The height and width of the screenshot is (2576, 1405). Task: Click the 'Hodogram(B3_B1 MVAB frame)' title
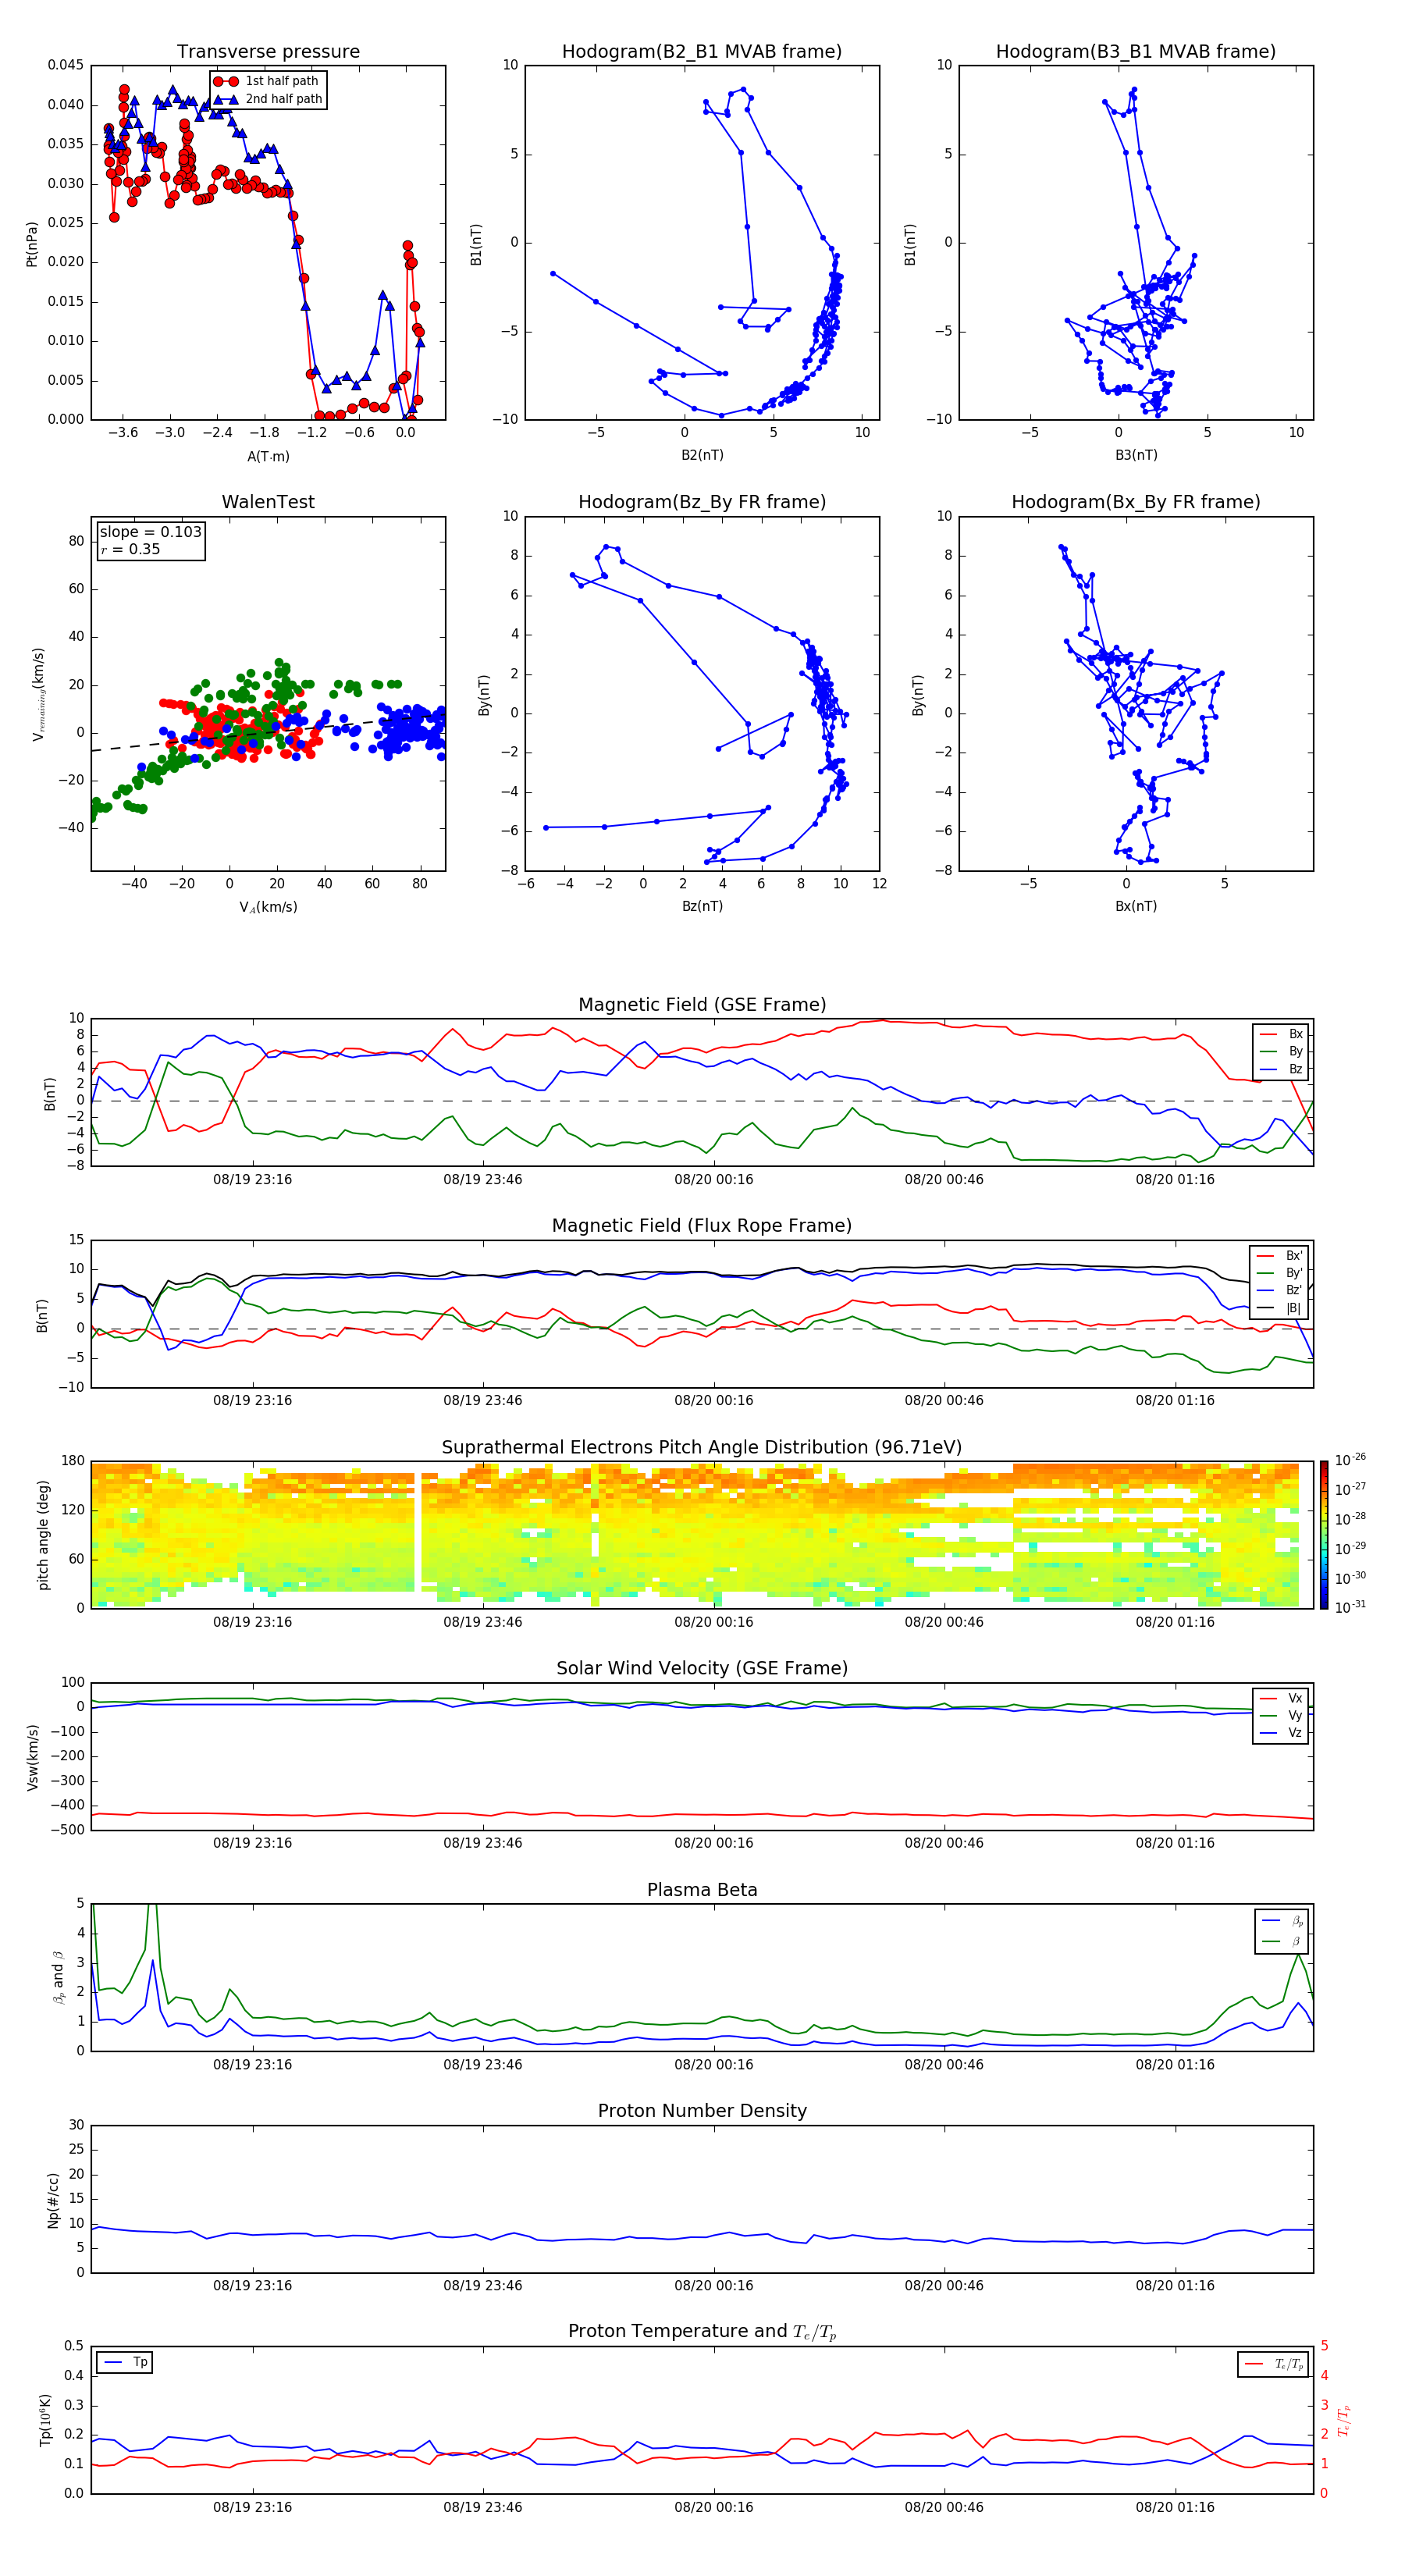[1136, 52]
